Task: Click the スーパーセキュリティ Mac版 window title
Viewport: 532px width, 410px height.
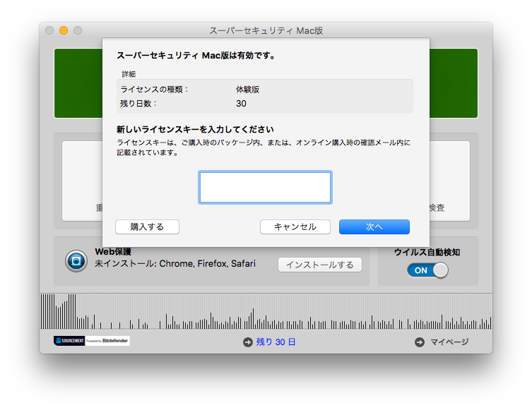Action: (266, 30)
